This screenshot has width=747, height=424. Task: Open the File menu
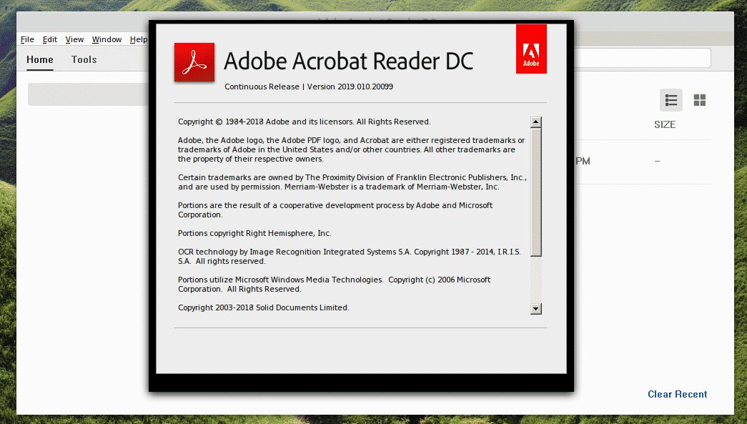(x=27, y=39)
